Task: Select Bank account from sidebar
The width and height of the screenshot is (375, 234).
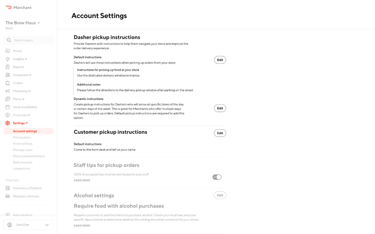Action: tap(23, 162)
